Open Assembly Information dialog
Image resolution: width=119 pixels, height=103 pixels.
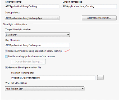pyautogui.click(x=99, y=18)
